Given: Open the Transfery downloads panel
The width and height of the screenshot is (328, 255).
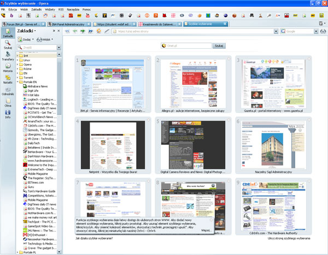Looking at the screenshot, I should pos(8,56).
